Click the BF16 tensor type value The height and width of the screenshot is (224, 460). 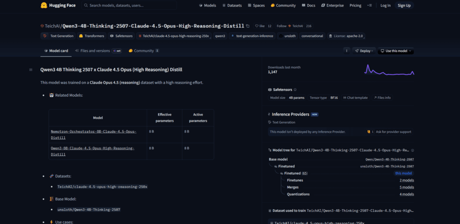tap(334, 98)
